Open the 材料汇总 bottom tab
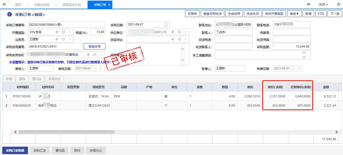 (40, 151)
